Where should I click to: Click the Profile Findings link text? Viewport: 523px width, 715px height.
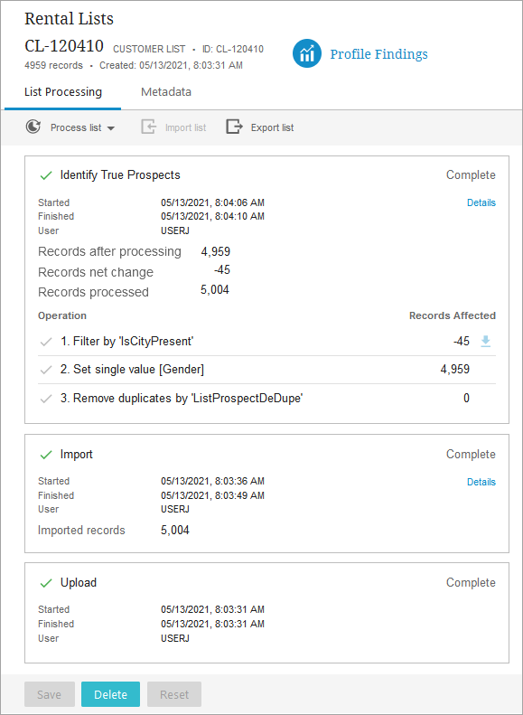click(x=378, y=54)
